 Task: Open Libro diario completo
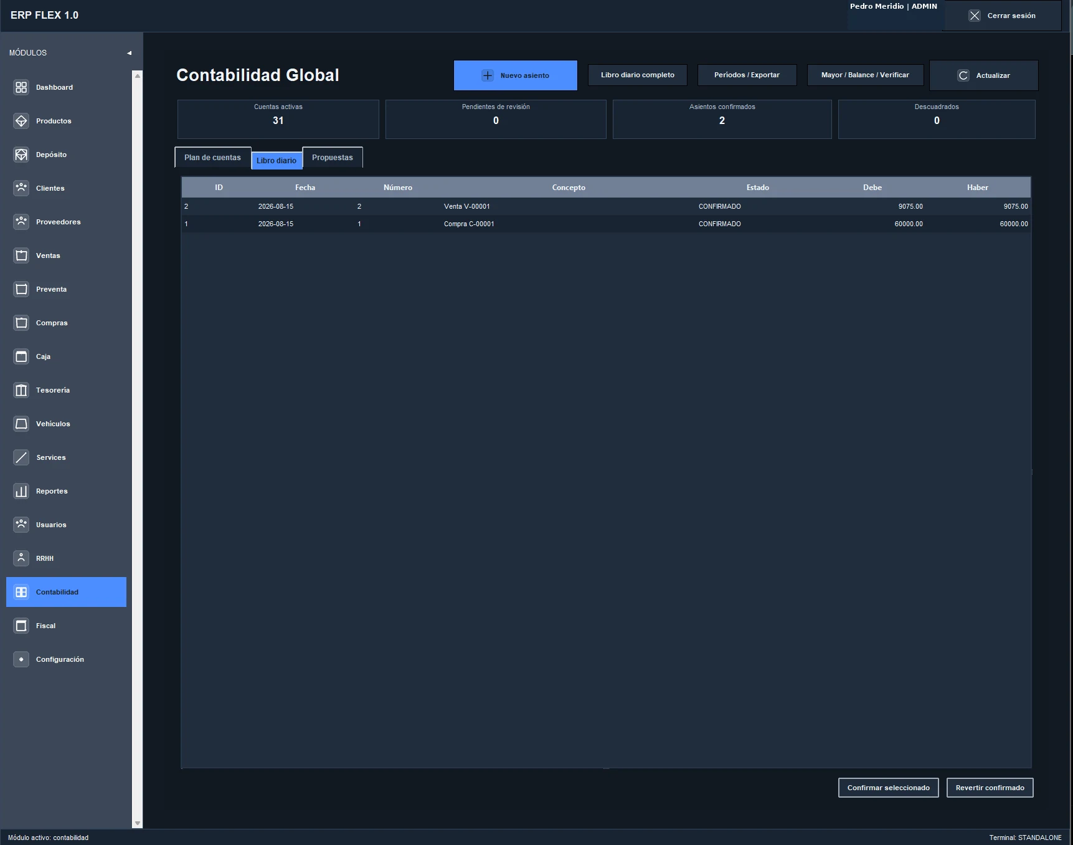(638, 75)
